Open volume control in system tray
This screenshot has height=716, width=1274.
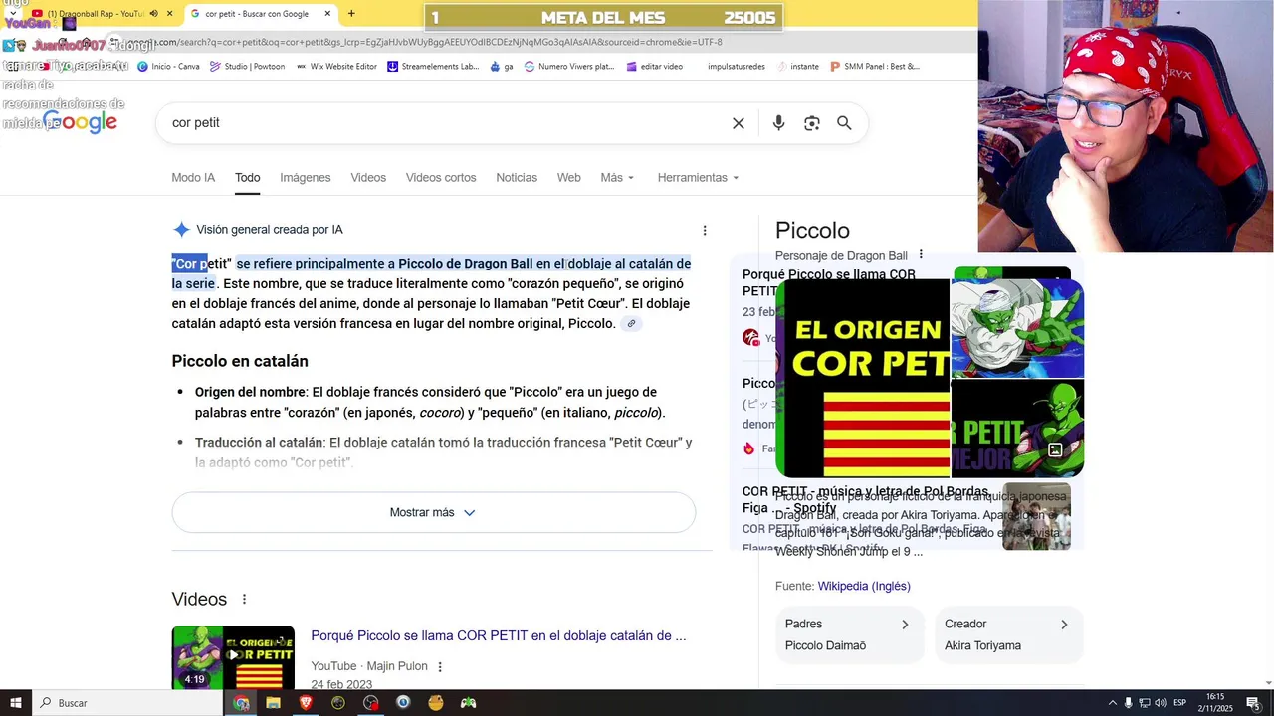1161,703
